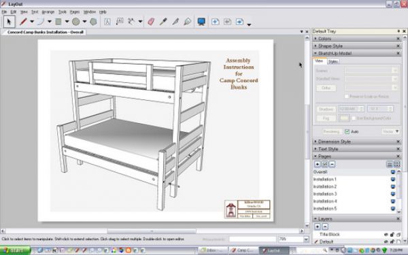Open Rectangle tool dropdown arrow
The width and height of the screenshot is (408, 255).
click(x=67, y=22)
